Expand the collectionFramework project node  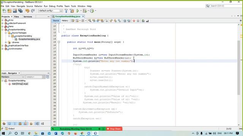coord(3,23)
